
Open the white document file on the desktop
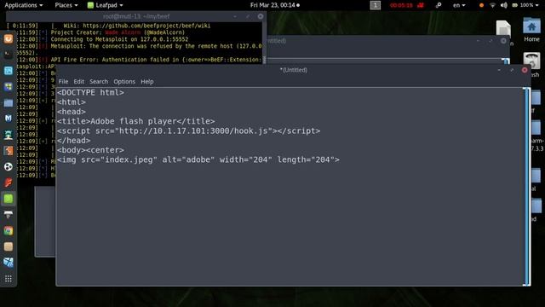[x=503, y=28]
